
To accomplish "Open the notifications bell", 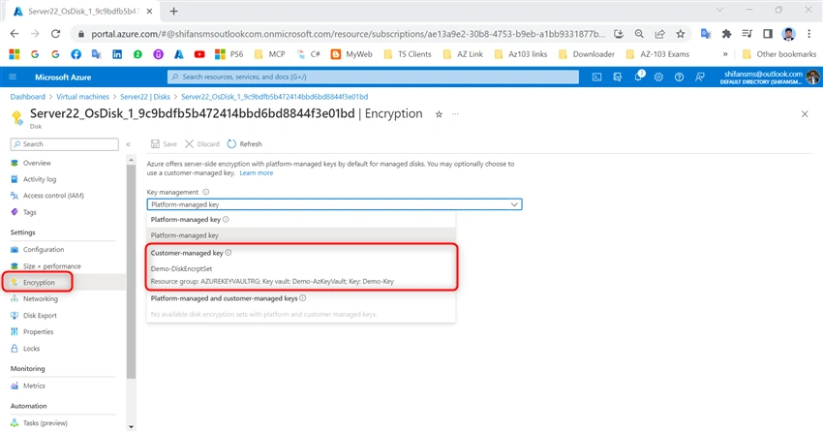I will click(638, 77).
